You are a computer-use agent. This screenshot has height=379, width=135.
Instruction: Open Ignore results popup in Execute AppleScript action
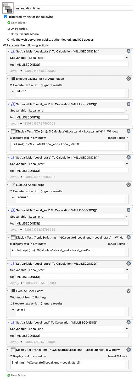[52, 191]
